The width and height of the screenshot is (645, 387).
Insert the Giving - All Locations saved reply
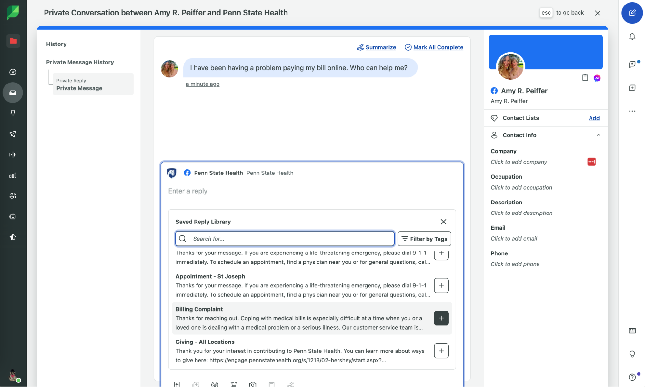coord(441,351)
